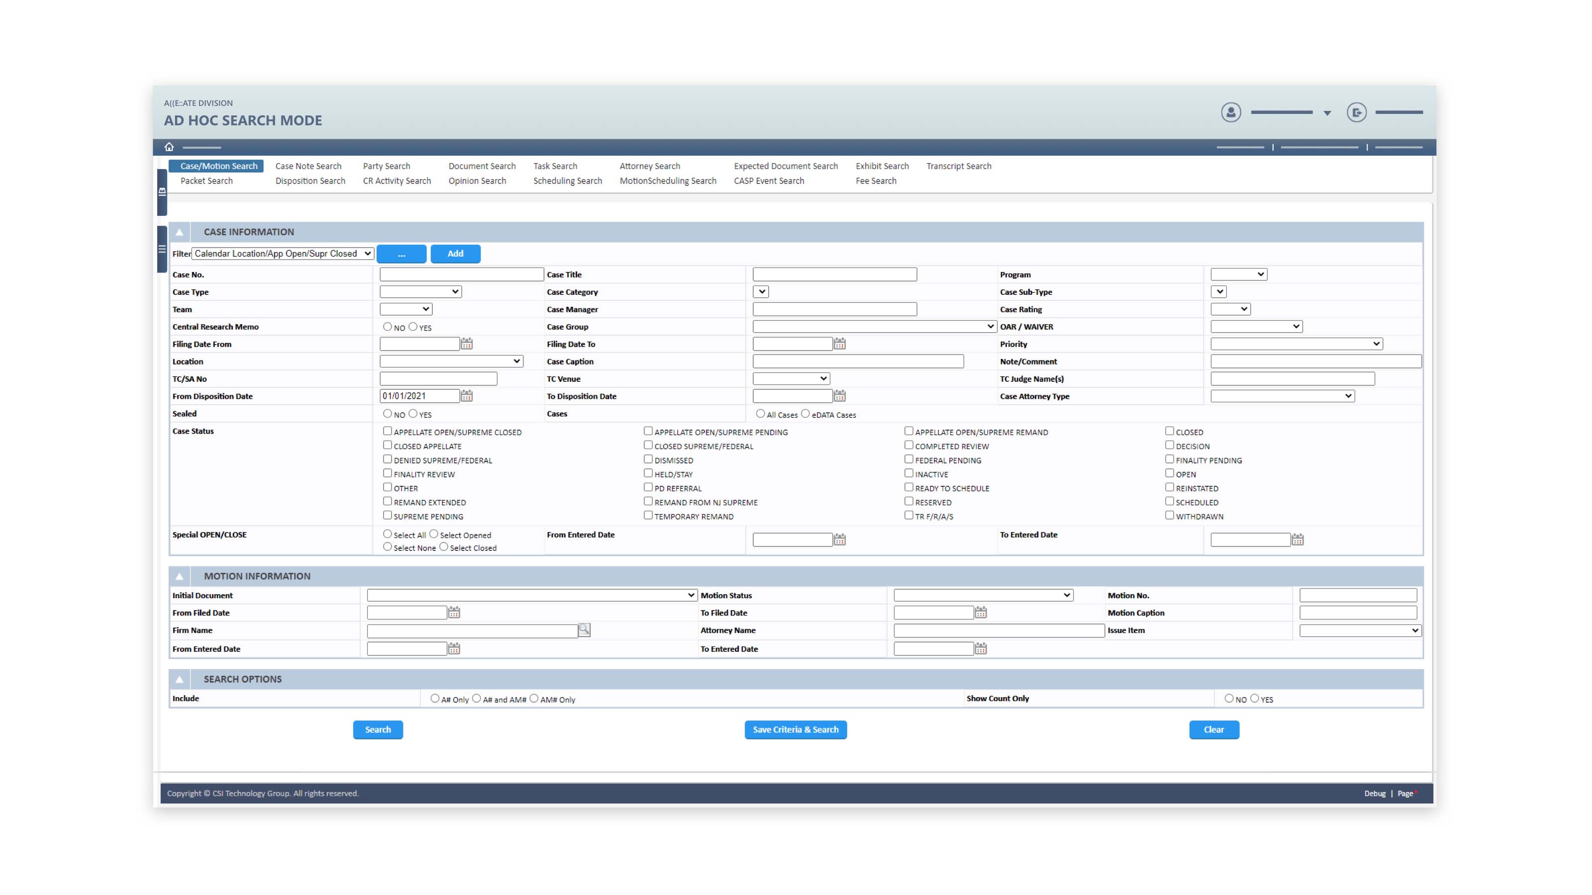Click the blue Search button

378,730
